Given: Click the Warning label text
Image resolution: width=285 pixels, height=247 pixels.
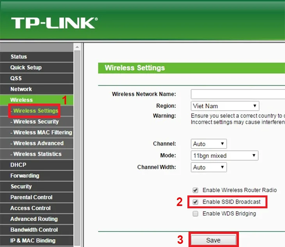Looking at the screenshot, I should pos(164,116).
